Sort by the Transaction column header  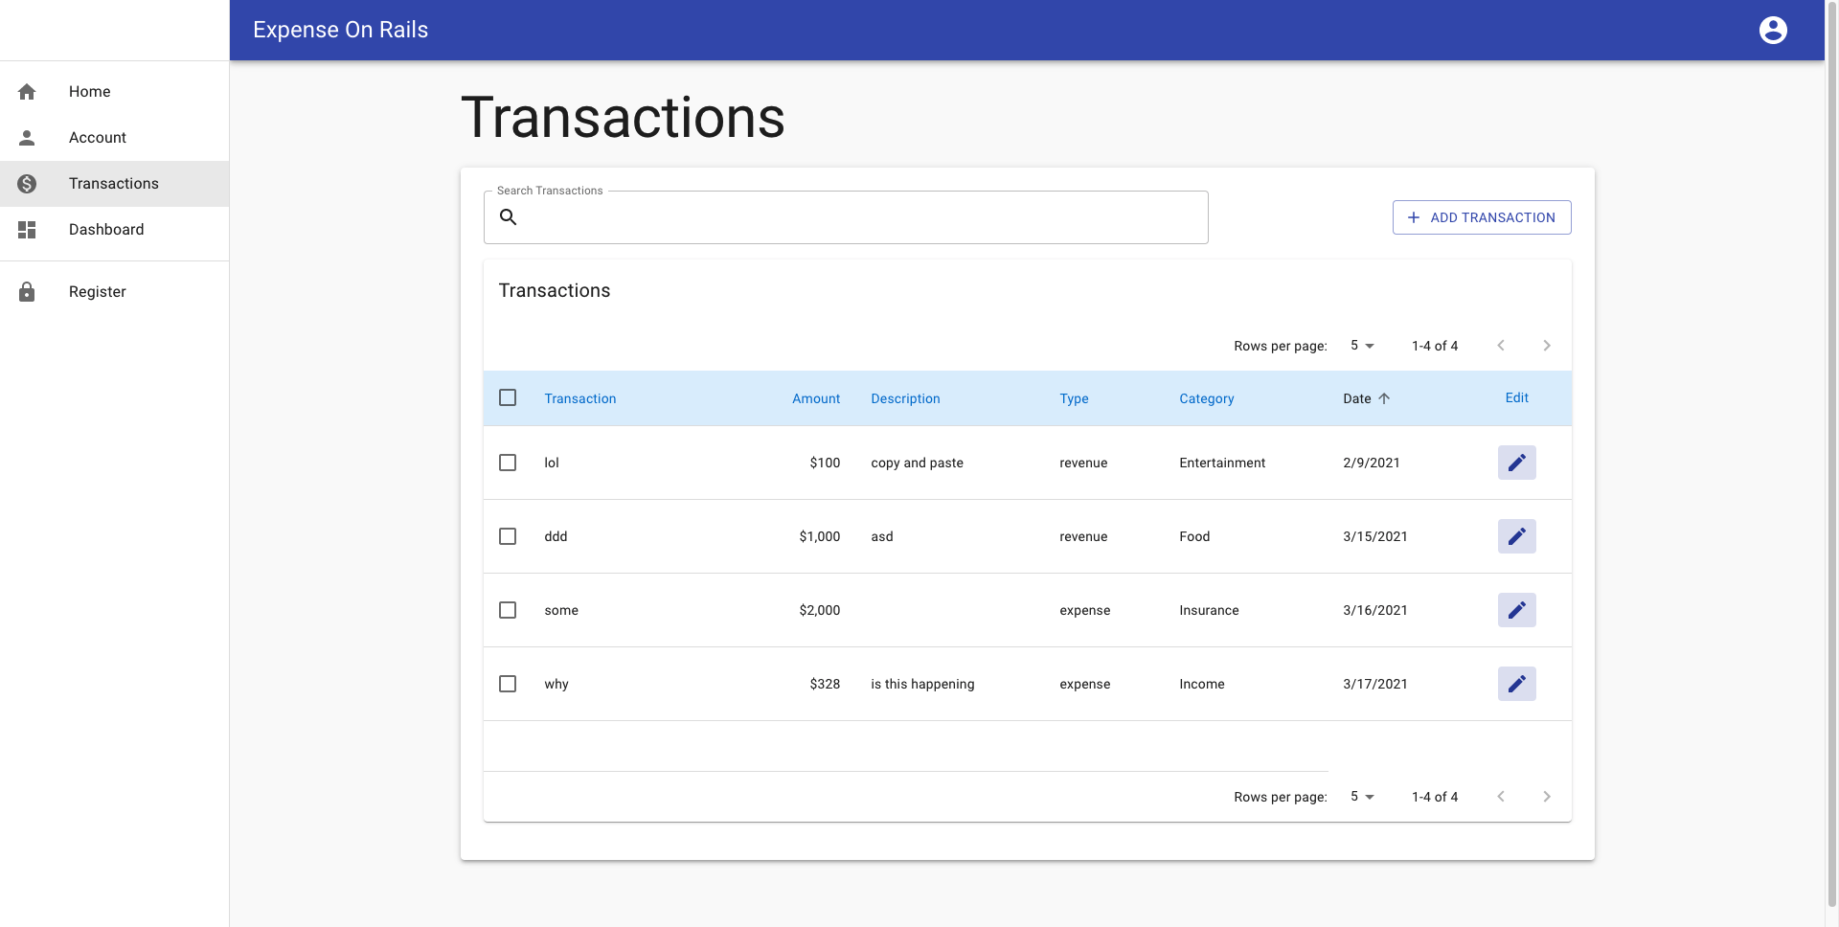coord(580,398)
